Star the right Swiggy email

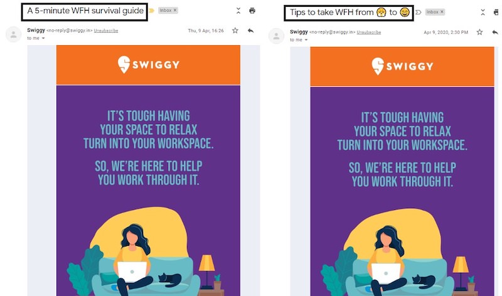click(479, 32)
